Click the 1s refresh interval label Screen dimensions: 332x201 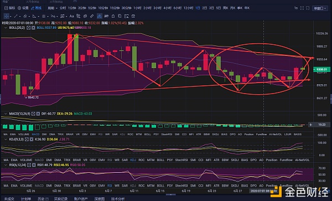pyautogui.click(x=296, y=8)
